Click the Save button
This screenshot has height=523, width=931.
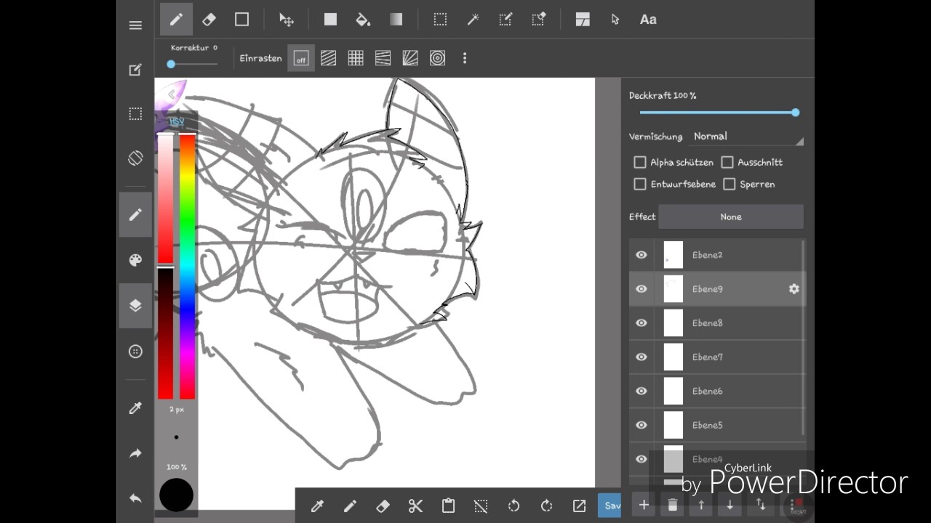click(x=610, y=506)
